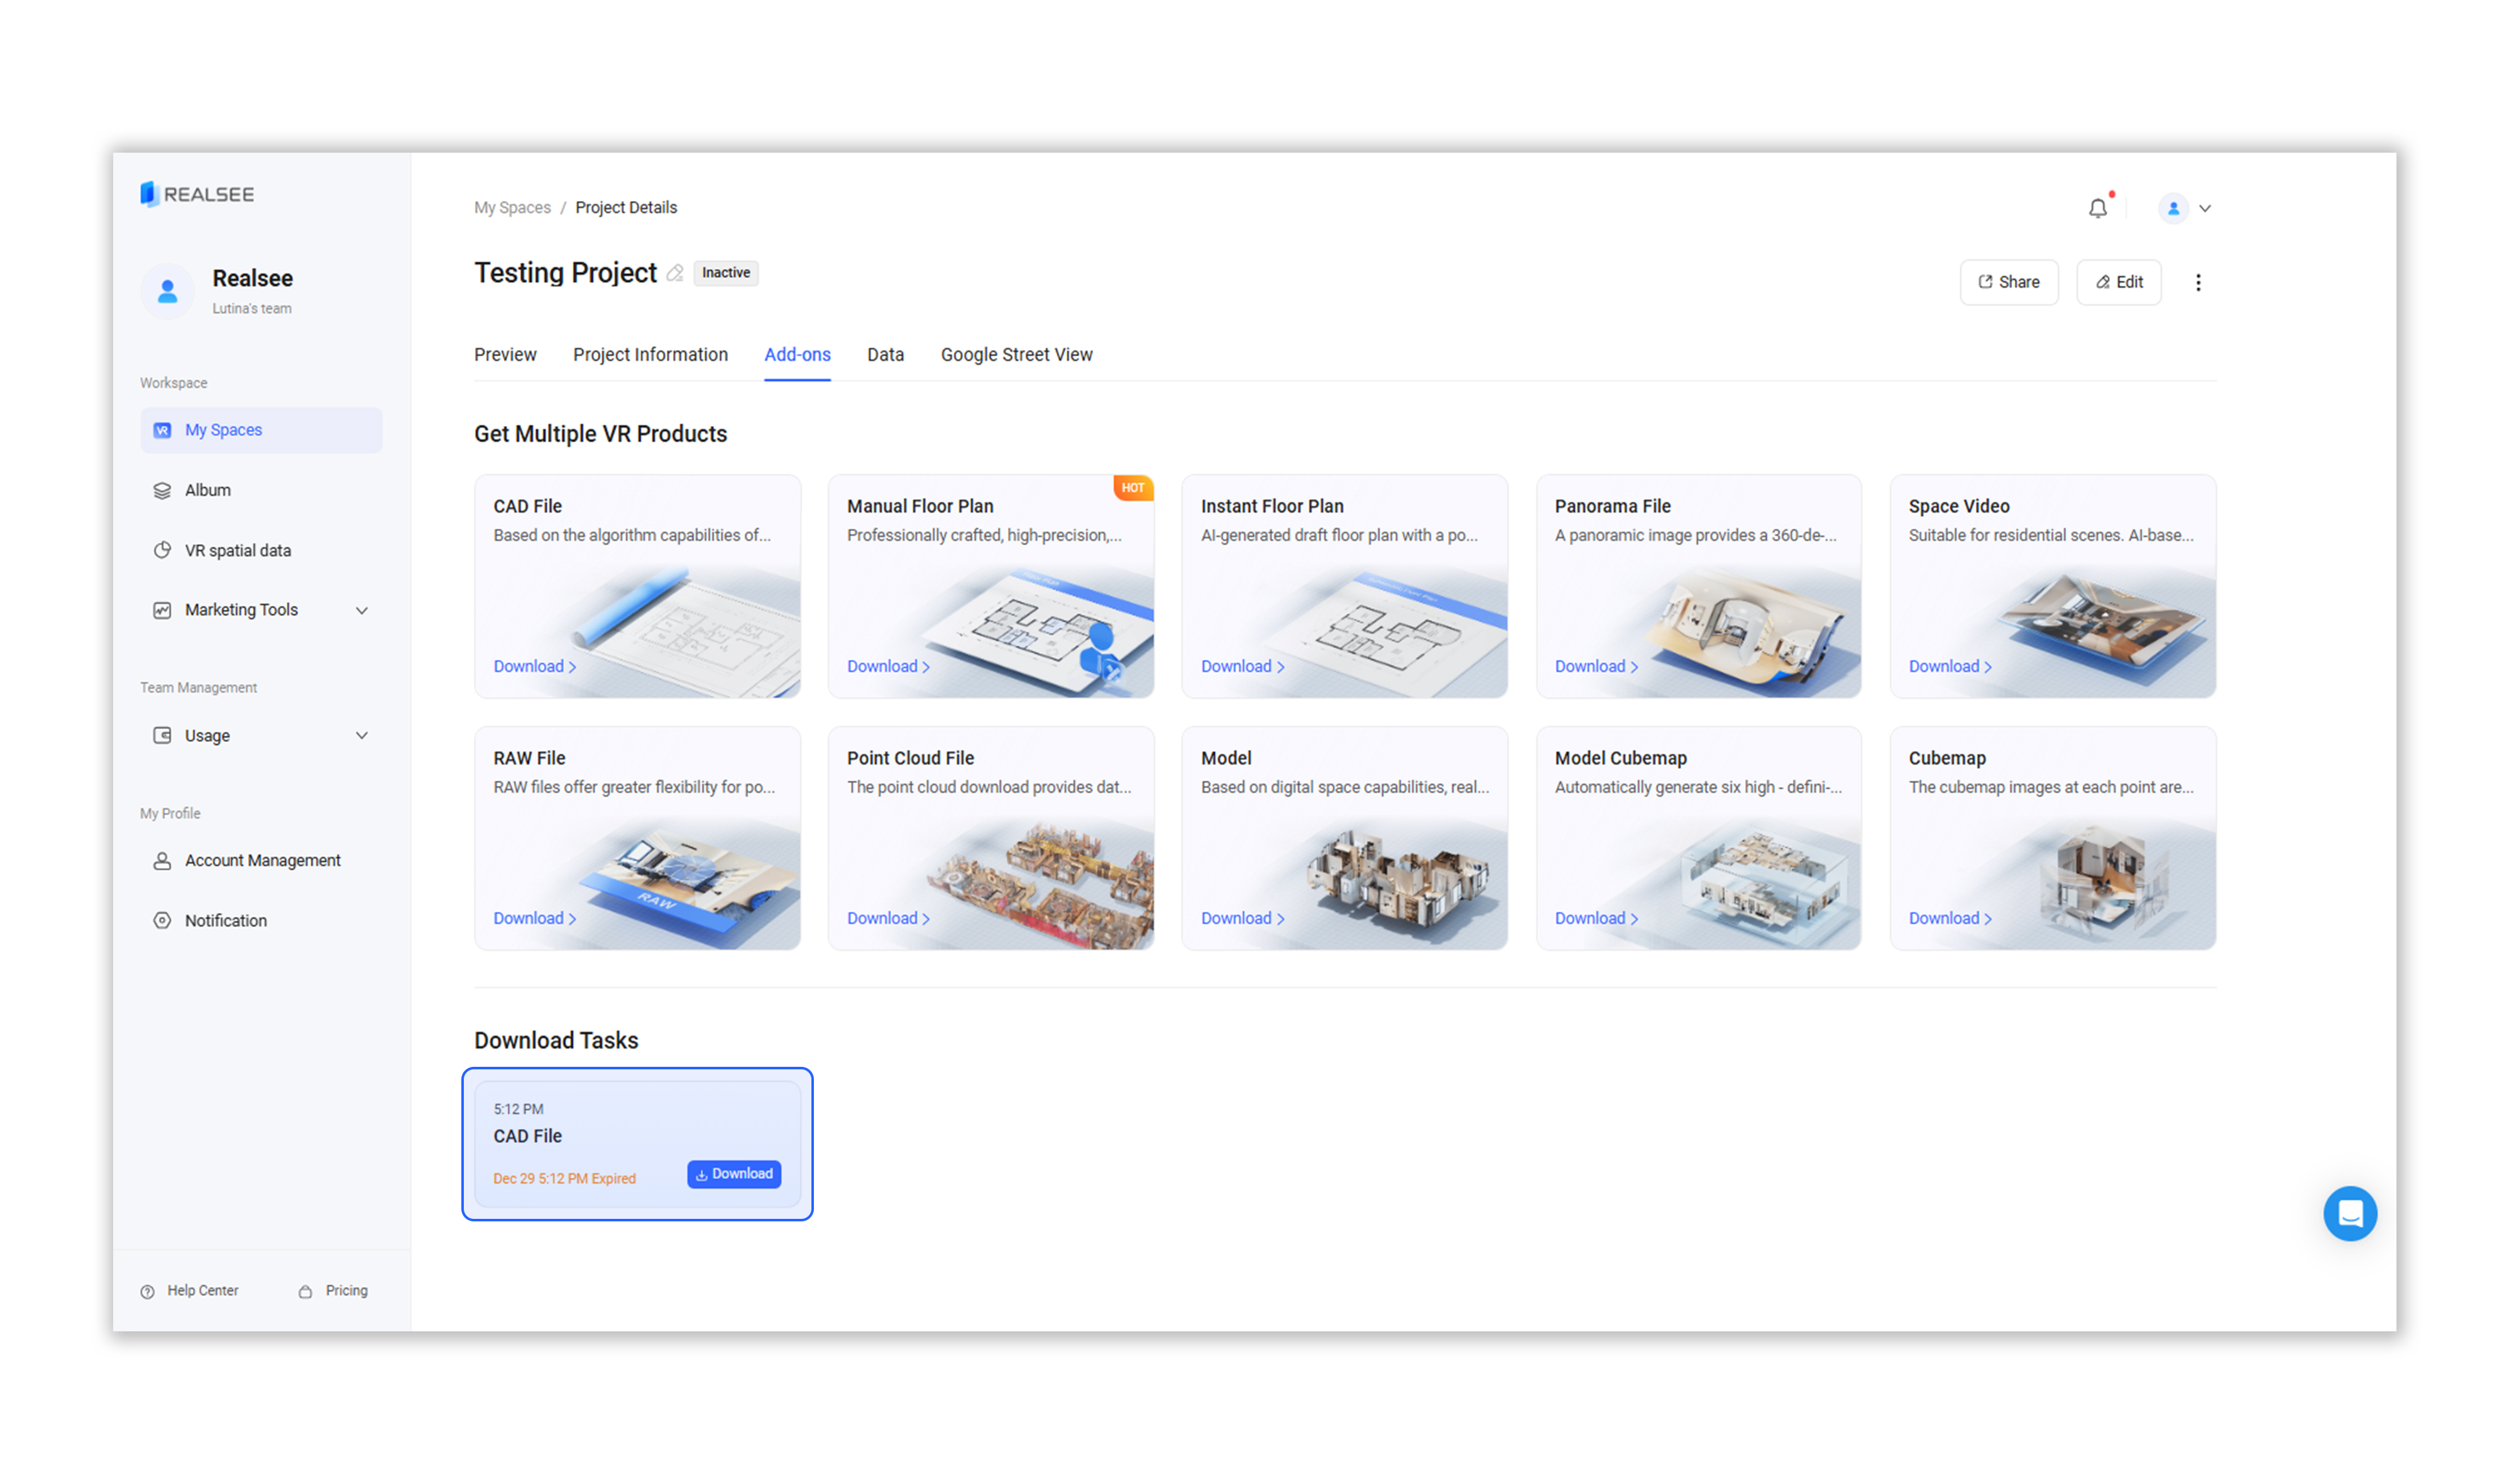Open Notification settings in sidebar

(x=225, y=920)
